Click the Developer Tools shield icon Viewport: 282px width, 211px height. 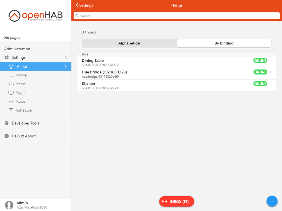pos(6,123)
